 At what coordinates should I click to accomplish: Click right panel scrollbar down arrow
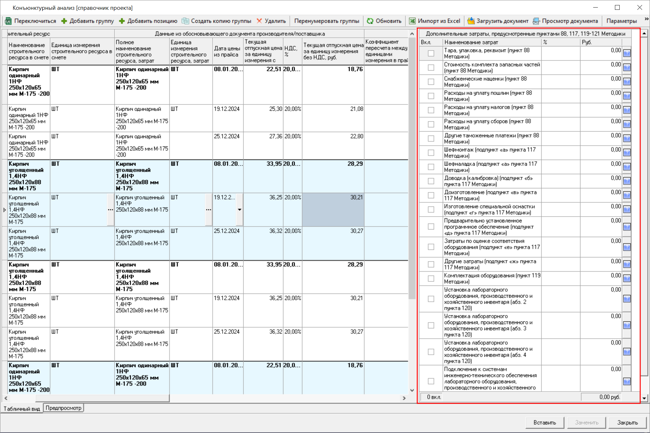point(644,398)
